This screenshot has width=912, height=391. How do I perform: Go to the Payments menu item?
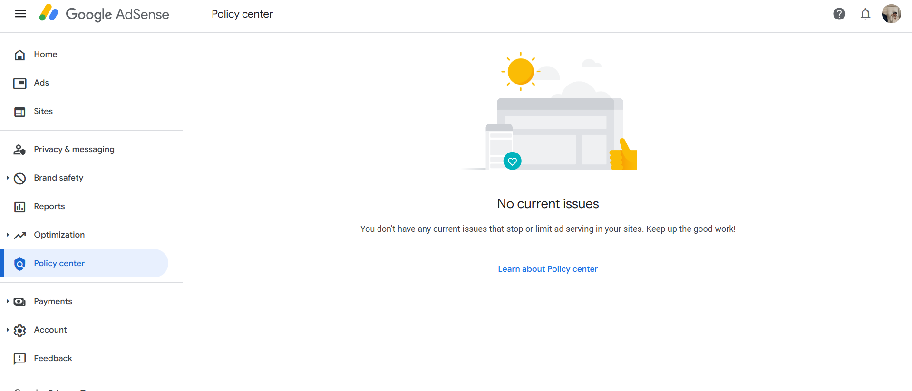(x=53, y=301)
